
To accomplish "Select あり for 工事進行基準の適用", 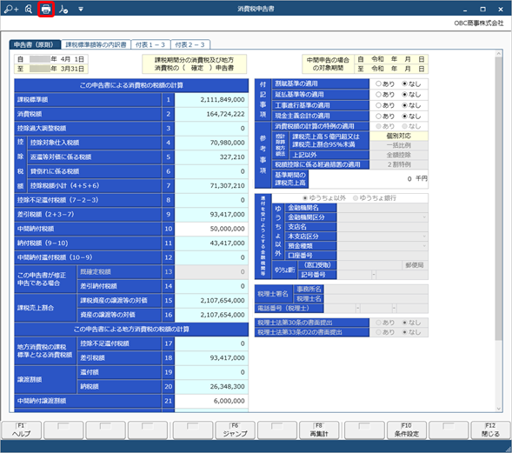I will tap(378, 105).
